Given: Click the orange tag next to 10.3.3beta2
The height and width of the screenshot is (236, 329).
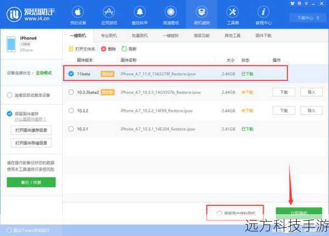Looking at the screenshot, I should pos(107,92).
